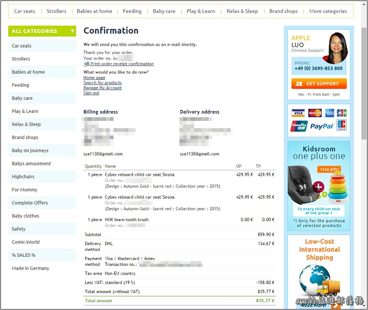The width and height of the screenshot is (368, 310).
Task: Open Feeding in the top navigation
Action: 132,11
